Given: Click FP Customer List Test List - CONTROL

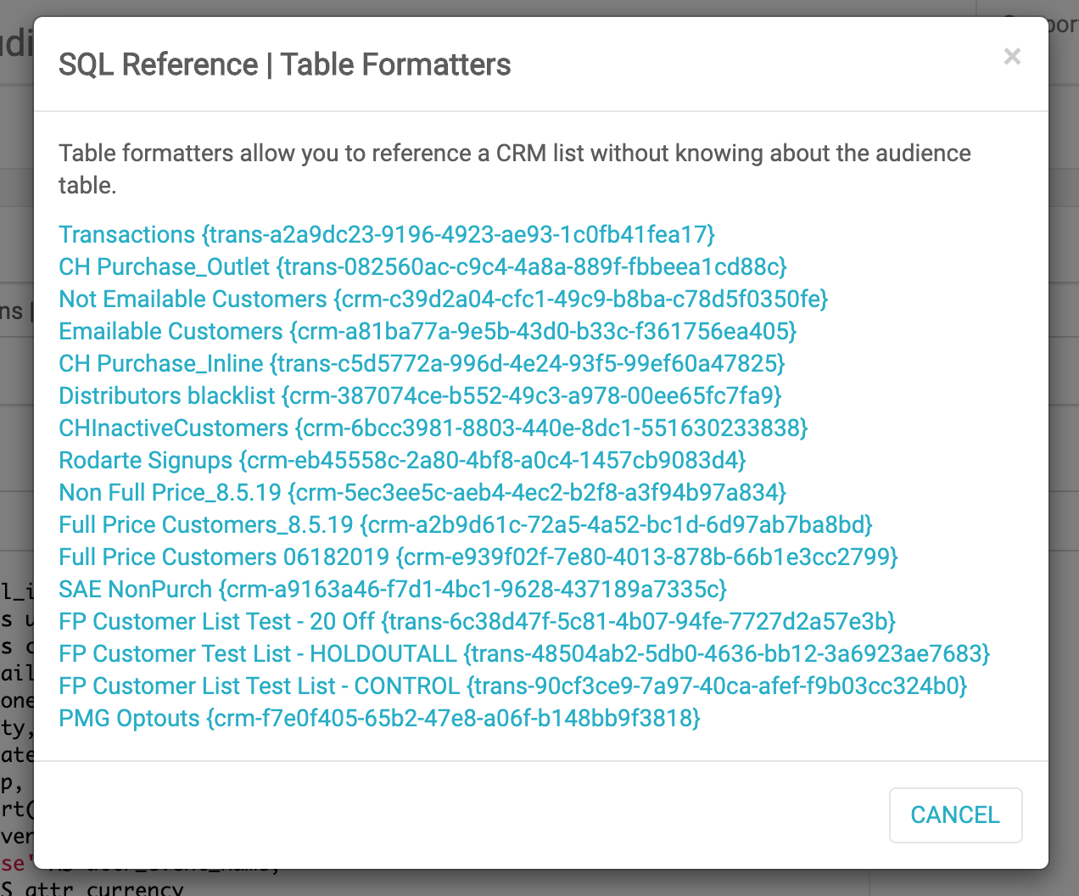Looking at the screenshot, I should pos(512,686).
